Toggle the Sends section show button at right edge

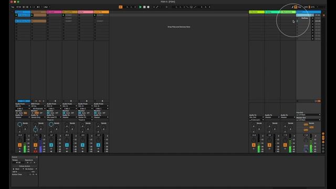(323, 136)
